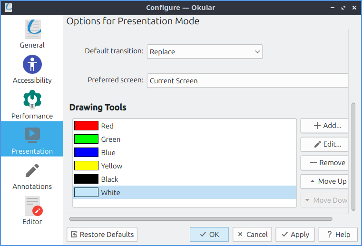This screenshot has height=246, width=362.
Task: Open the Performance settings page
Action: click(32, 105)
